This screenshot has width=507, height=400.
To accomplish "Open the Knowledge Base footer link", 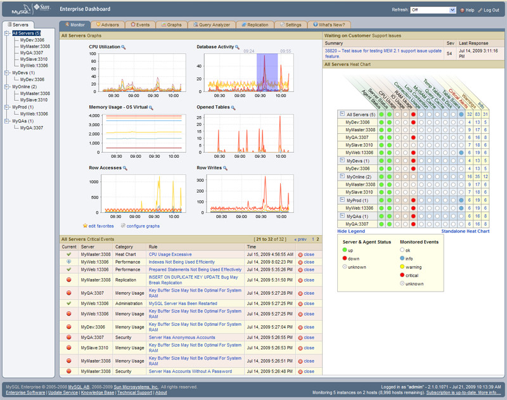I will point(98,392).
